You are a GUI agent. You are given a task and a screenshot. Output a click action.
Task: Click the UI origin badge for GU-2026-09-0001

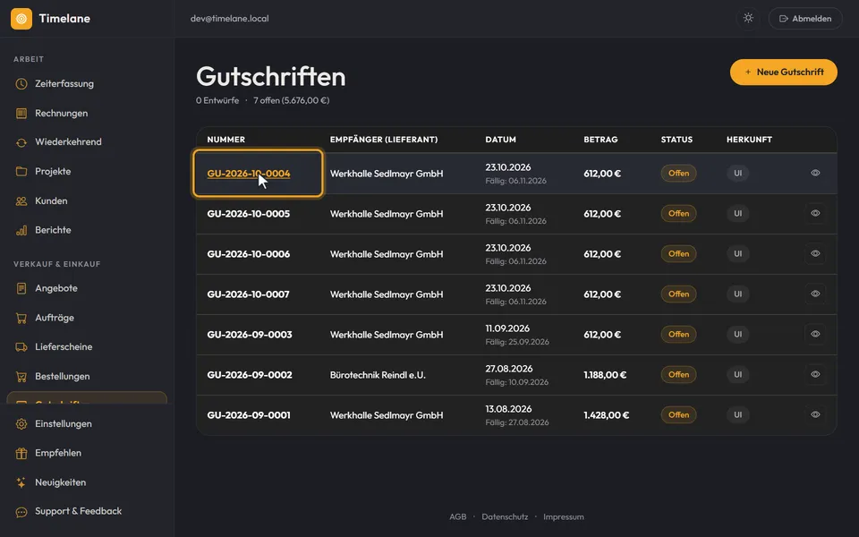pyautogui.click(x=738, y=414)
